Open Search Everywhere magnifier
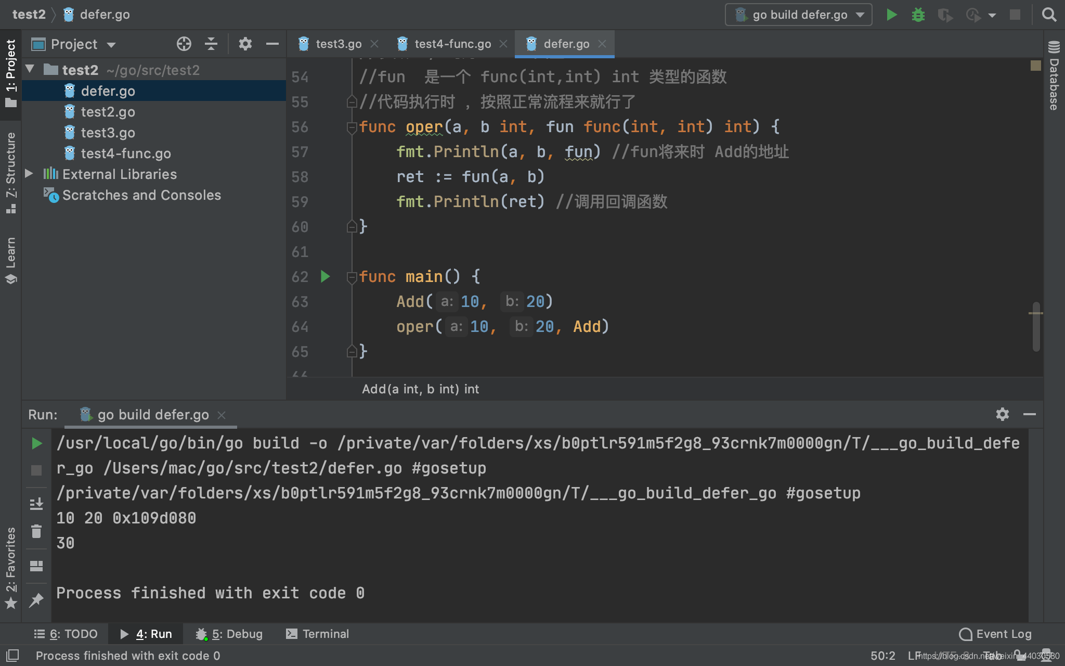Screen dimensions: 1065x666 coord(1049,15)
